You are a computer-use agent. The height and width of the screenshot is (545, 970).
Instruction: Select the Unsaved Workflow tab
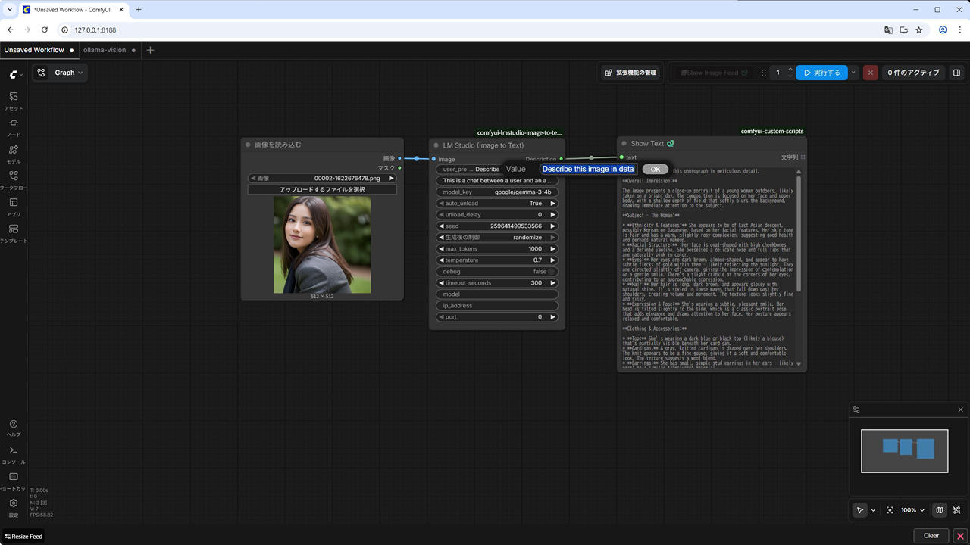pos(34,50)
